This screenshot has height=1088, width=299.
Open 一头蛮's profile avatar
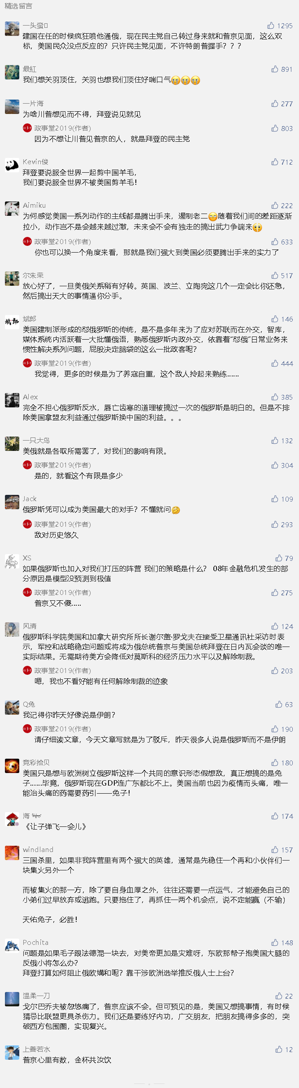point(12,29)
